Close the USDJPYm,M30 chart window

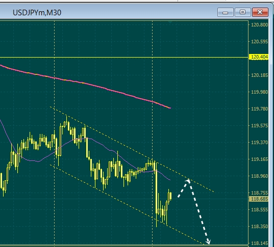(x=260, y=12)
